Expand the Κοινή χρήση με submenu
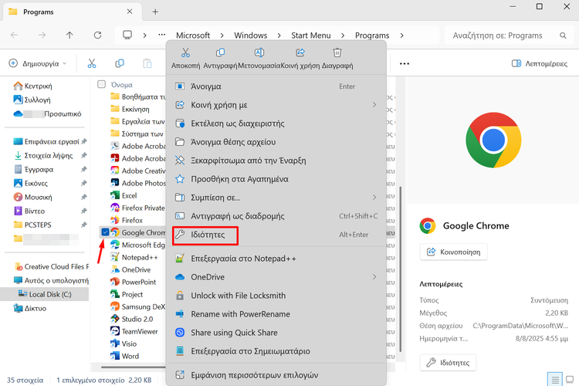 [374, 105]
